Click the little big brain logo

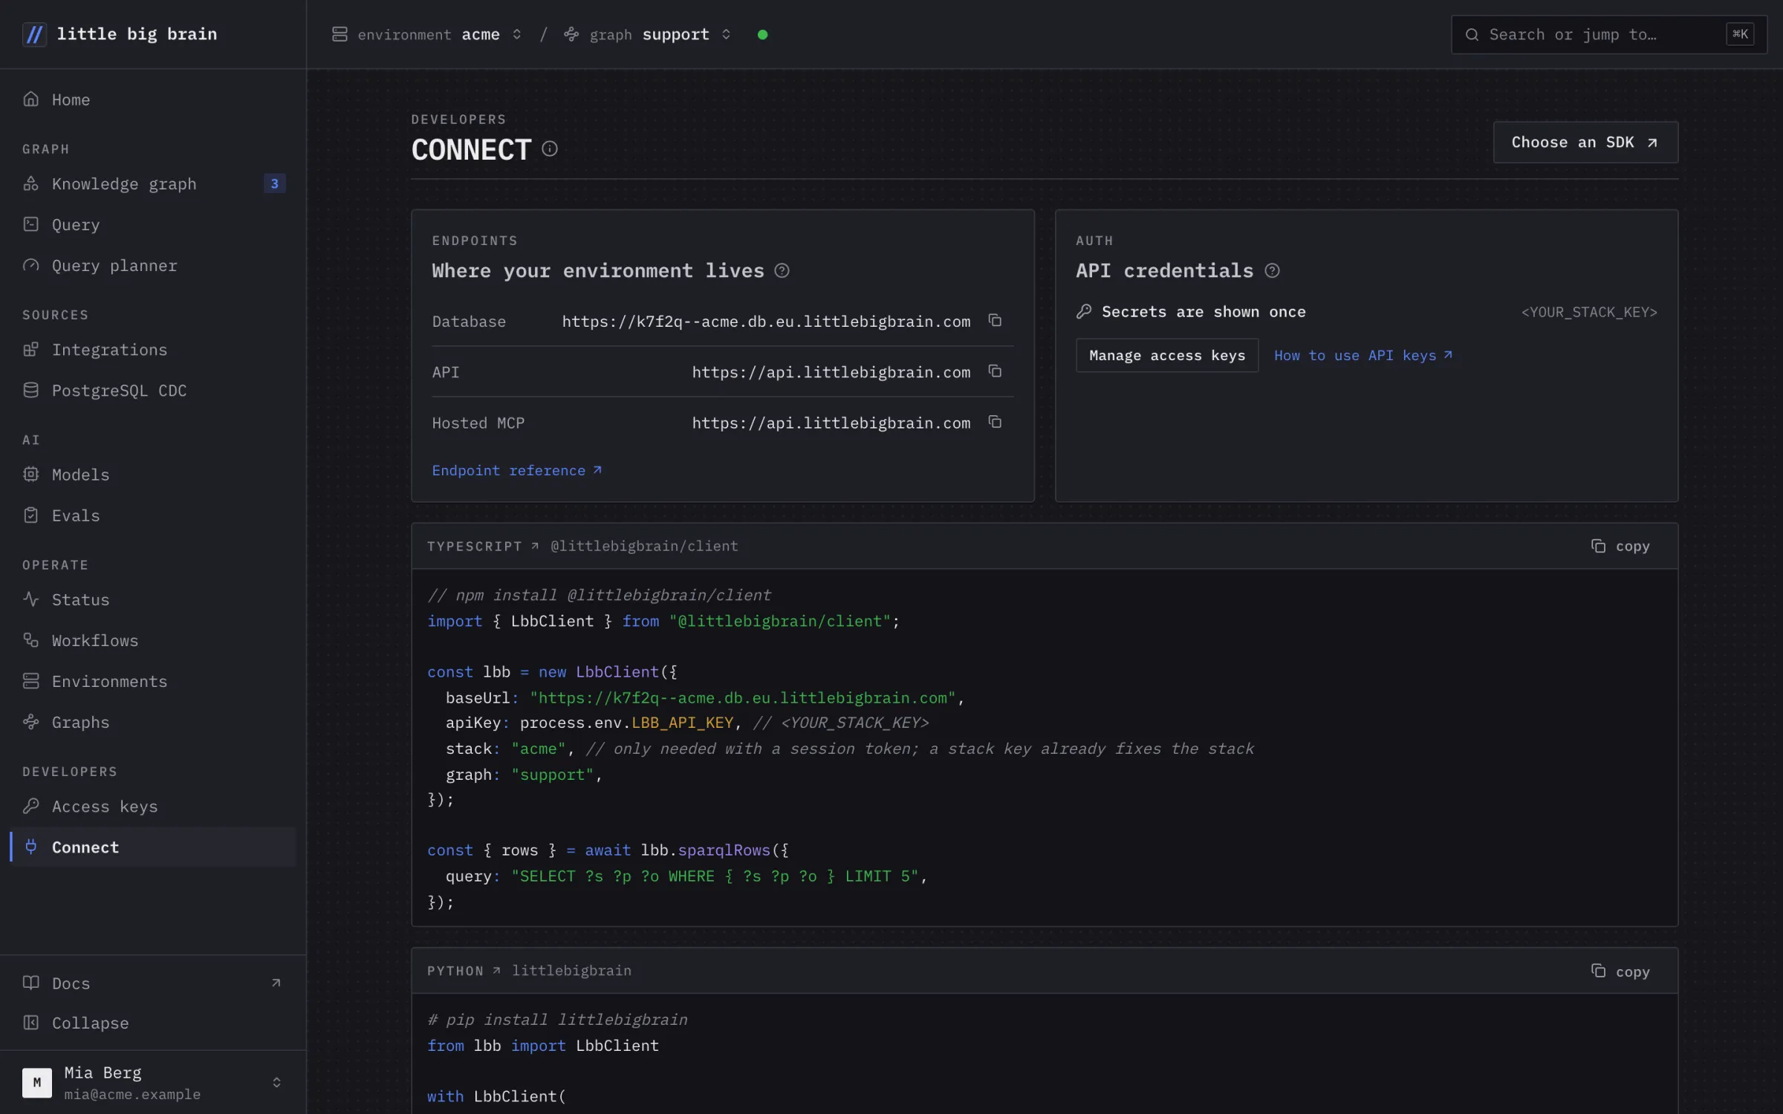[120, 34]
